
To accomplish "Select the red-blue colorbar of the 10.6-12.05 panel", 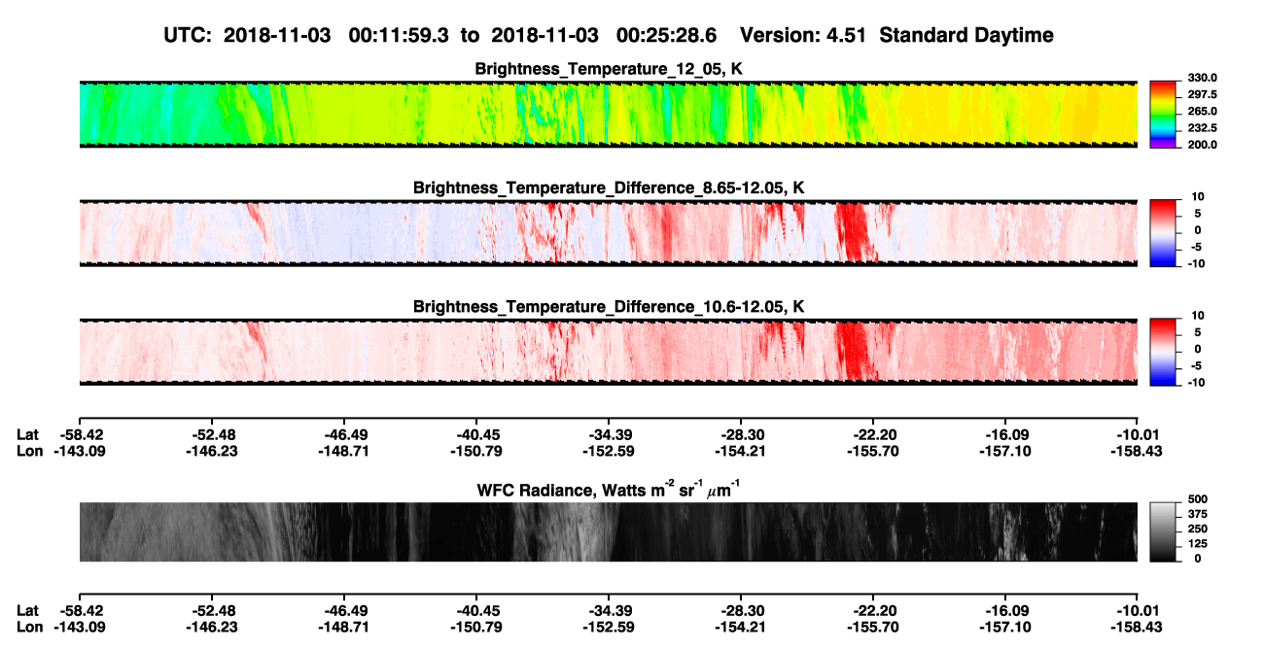I will (1163, 352).
